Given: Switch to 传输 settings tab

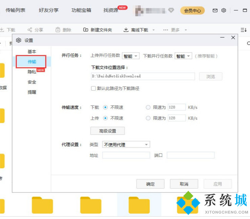Looking at the screenshot, I should (32, 61).
